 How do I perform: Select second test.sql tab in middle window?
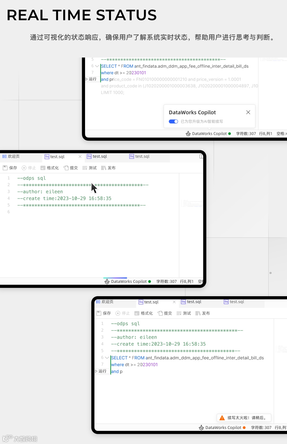click(97, 156)
